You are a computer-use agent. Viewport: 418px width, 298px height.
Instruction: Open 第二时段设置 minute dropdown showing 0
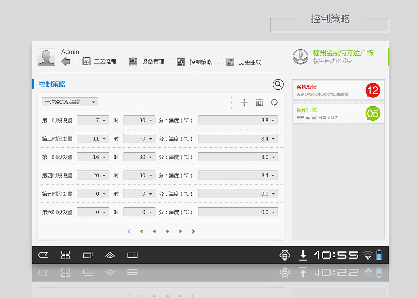pyautogui.click(x=139, y=138)
